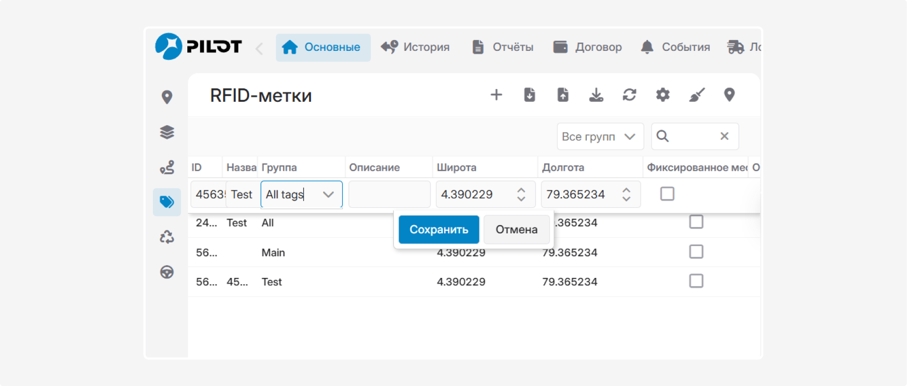
Task: Click the empty Описание input field
Action: click(389, 194)
